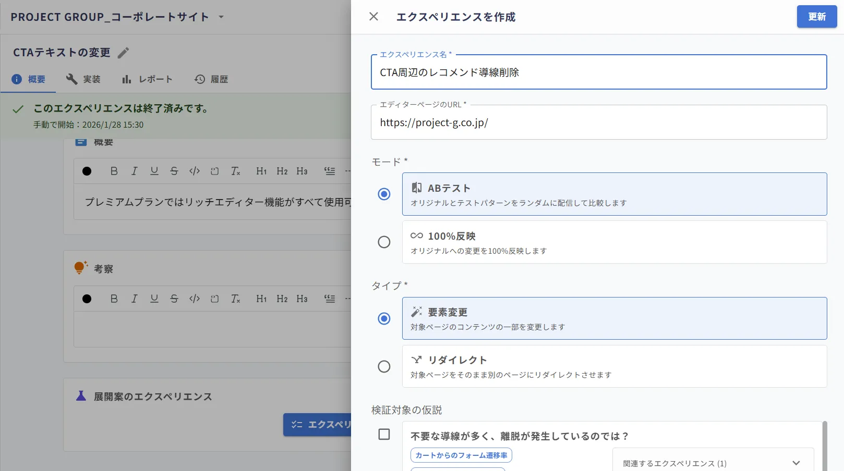Open the PROJECT GROUP_コーポレートサイト project dropdown
The image size is (844, 471).
[221, 17]
